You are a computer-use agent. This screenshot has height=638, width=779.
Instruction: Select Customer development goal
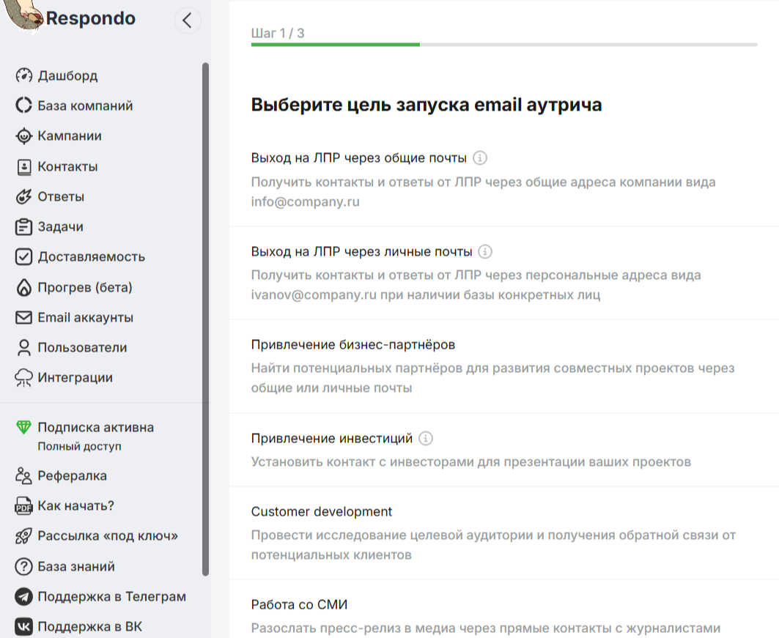[503, 533]
